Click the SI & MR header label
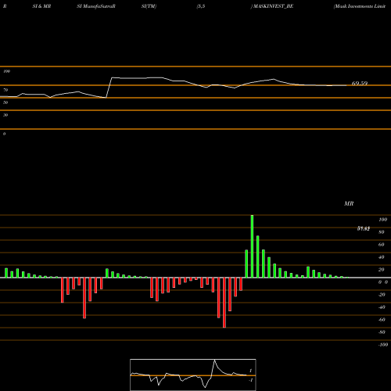Viewport: 391px width, 391px height. point(41,6)
